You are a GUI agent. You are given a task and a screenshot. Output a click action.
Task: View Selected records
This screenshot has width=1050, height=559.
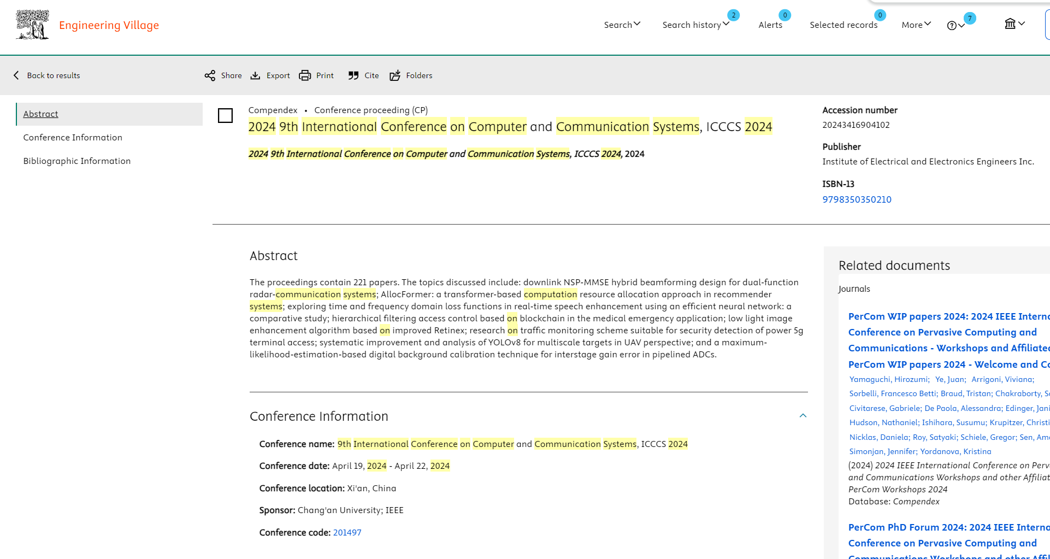843,25
